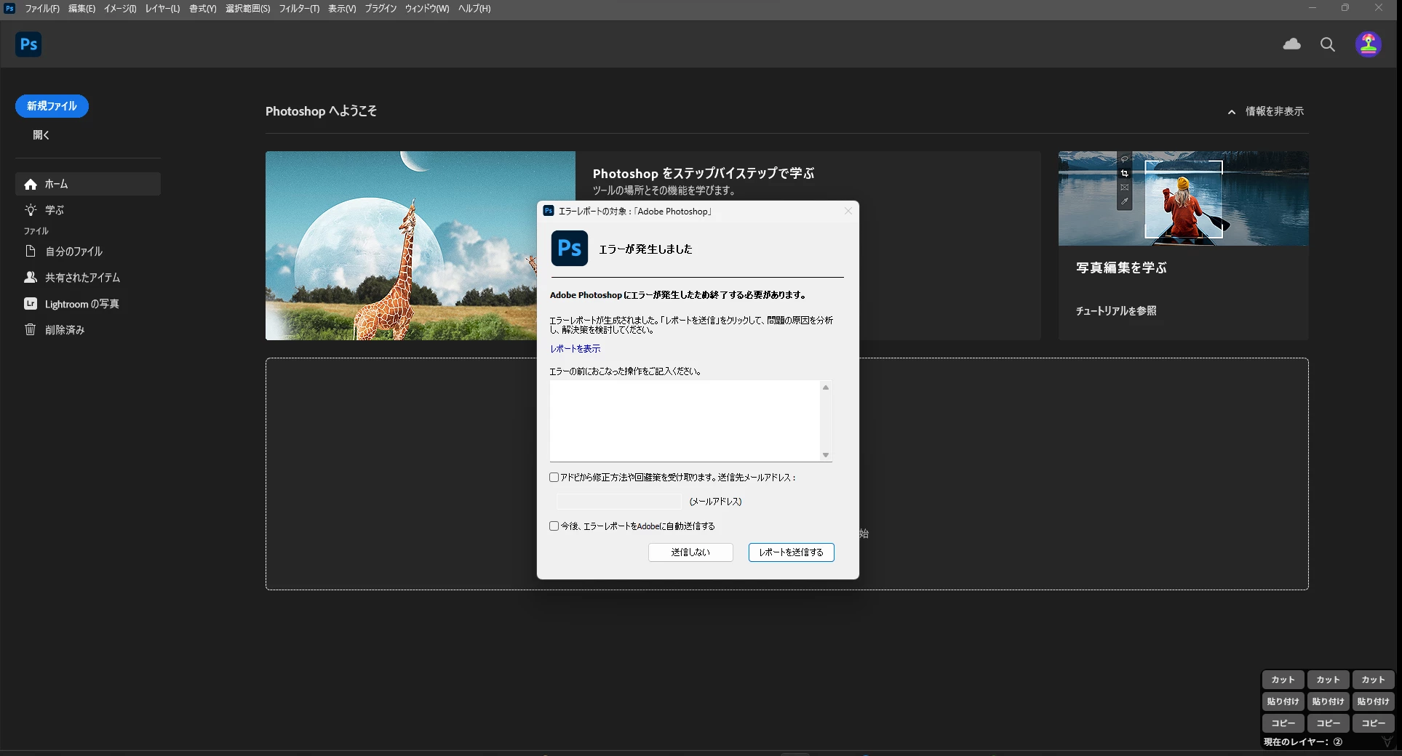1402x756 pixels.
Task: Open the フィルター(T) menu
Action: [299, 9]
